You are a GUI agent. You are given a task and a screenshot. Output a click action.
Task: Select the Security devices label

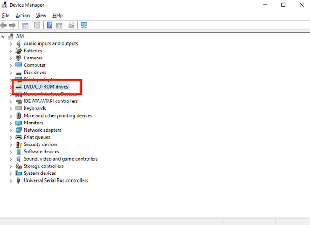click(40, 144)
